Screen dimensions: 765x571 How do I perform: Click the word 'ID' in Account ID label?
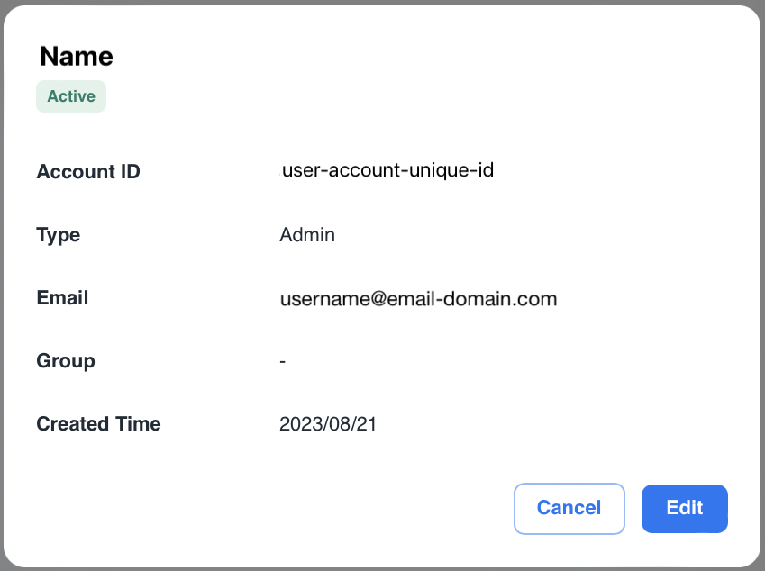coord(128,171)
